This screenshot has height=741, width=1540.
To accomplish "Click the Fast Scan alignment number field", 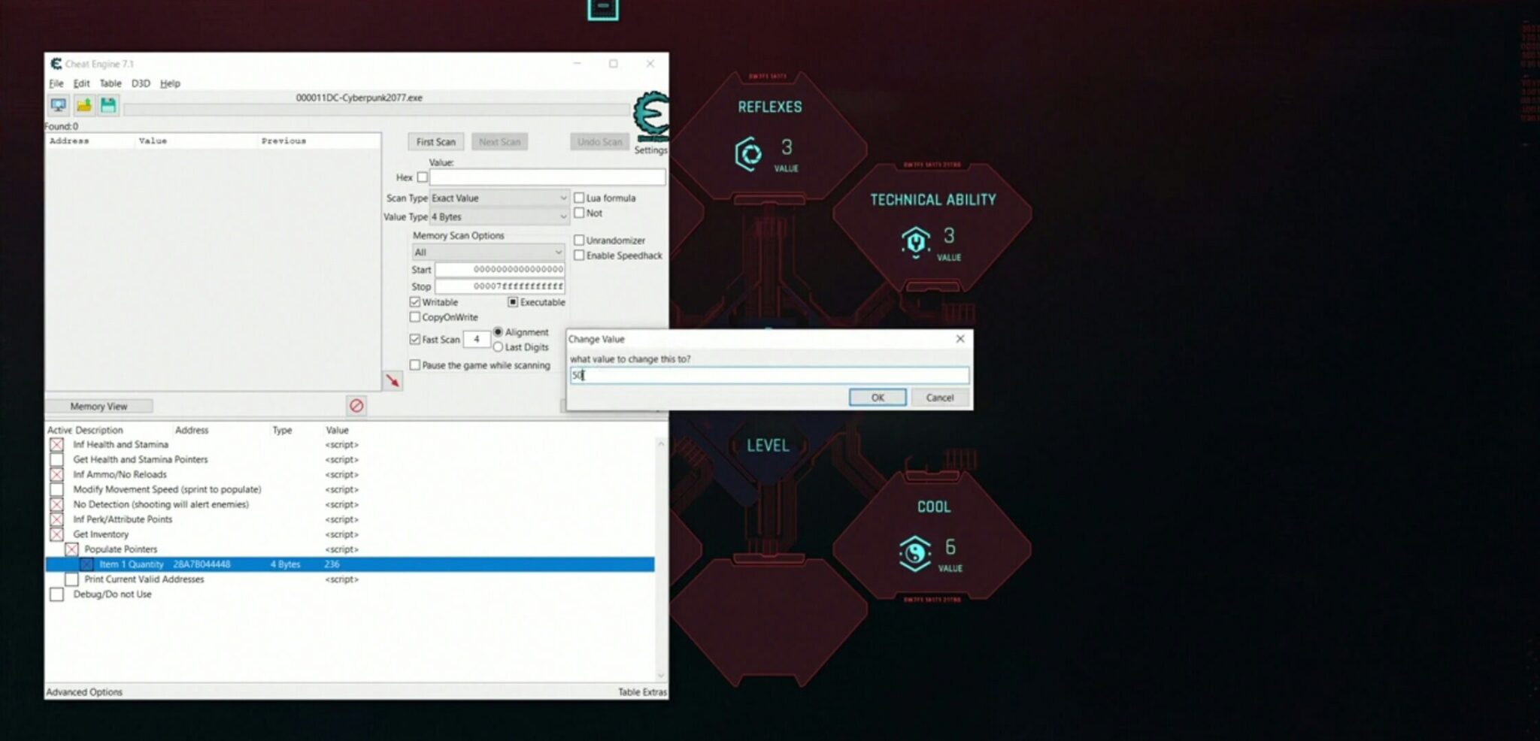I will [x=477, y=340].
